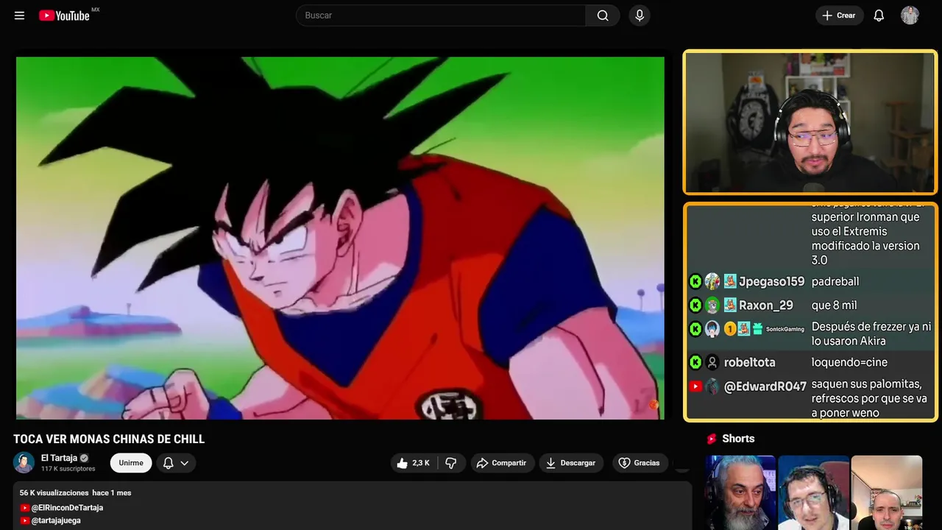Click the Compartir share button

pos(502,463)
